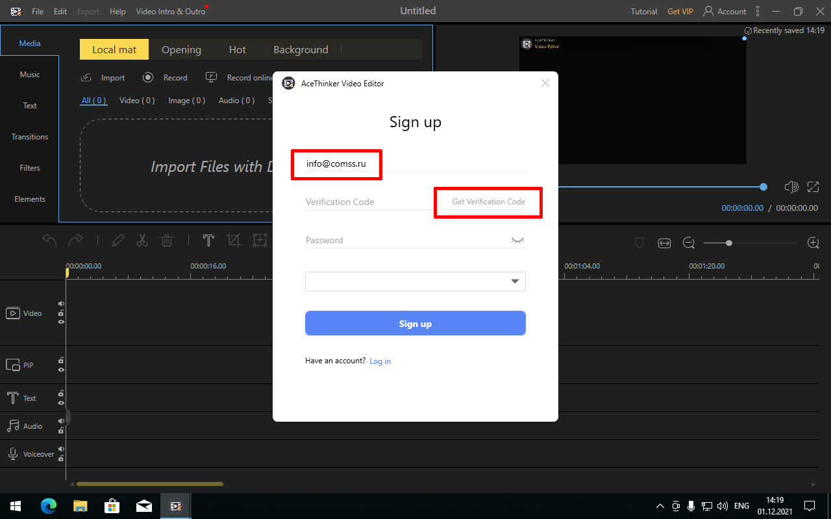
Task: Mute the Voiceover track speaker
Action: tap(61, 449)
